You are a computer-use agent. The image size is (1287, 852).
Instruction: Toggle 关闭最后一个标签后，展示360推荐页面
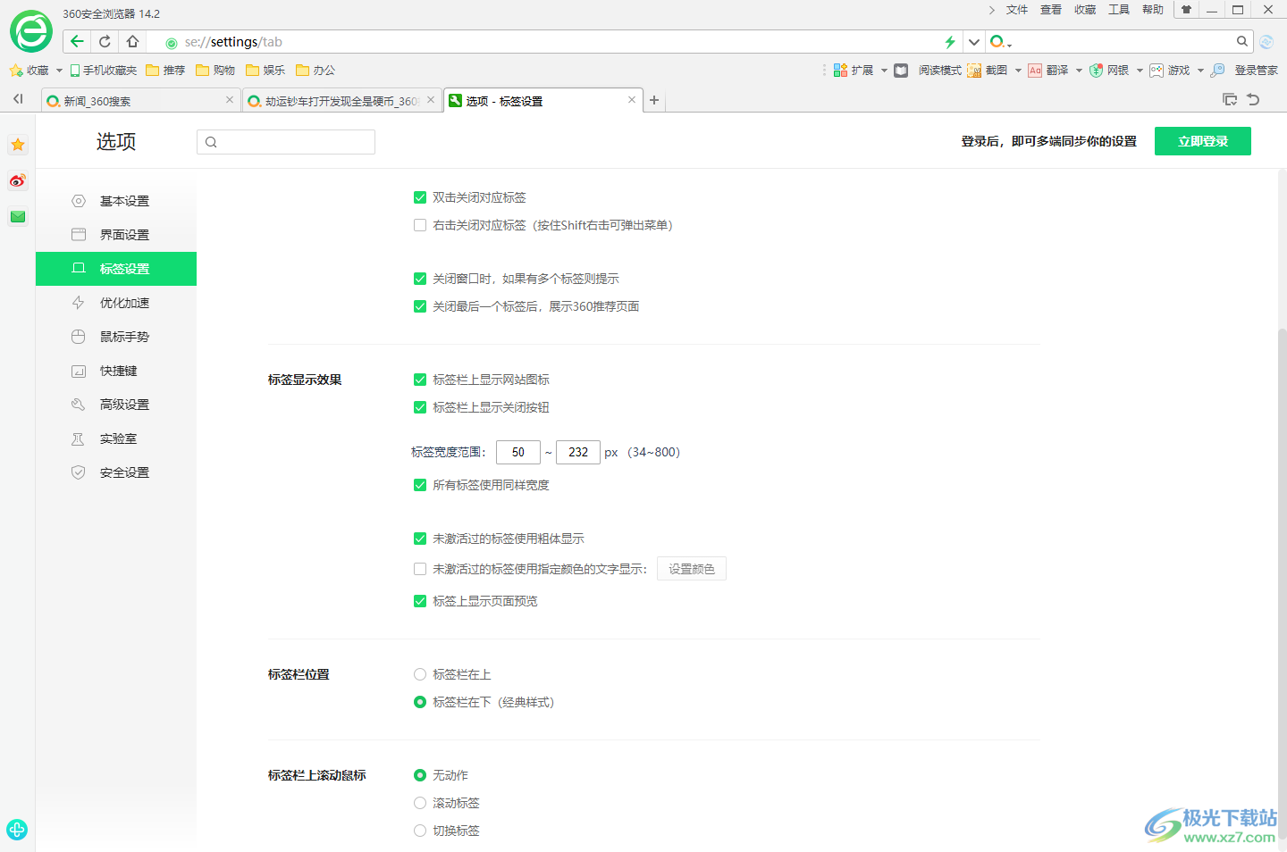[420, 306]
